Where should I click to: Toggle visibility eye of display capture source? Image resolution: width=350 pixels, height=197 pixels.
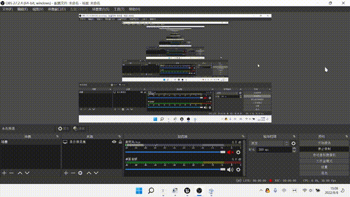click(x=114, y=142)
